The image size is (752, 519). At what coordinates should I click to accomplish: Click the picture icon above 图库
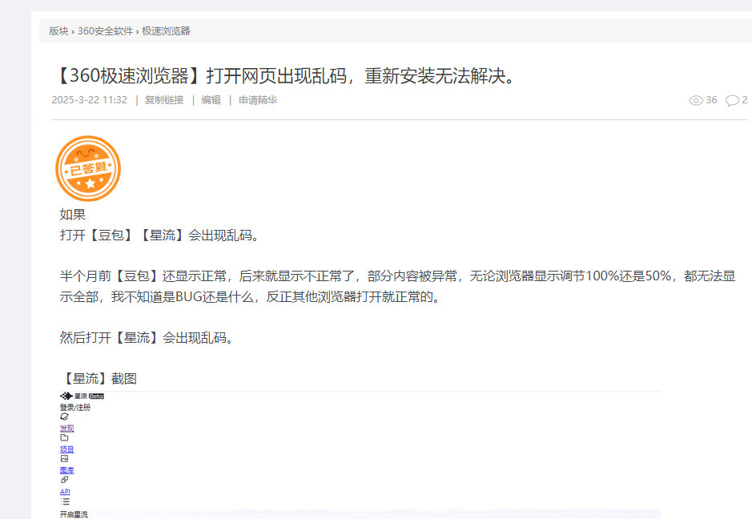point(64,459)
